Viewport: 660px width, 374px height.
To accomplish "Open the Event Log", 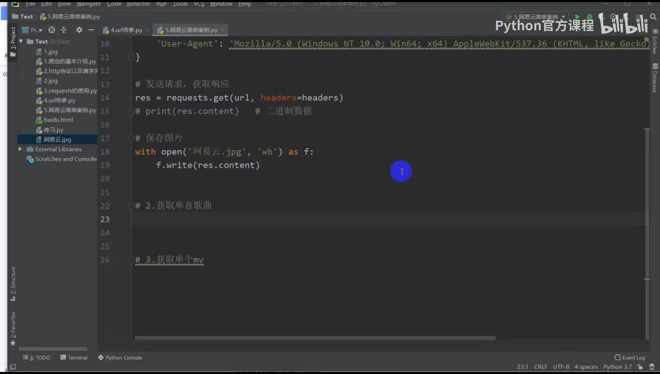I will click(x=629, y=357).
